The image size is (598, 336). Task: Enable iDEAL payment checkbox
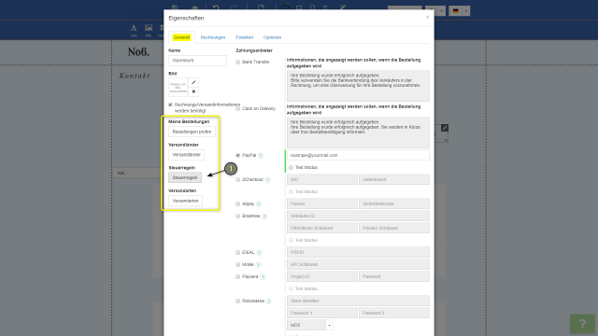pyautogui.click(x=238, y=253)
